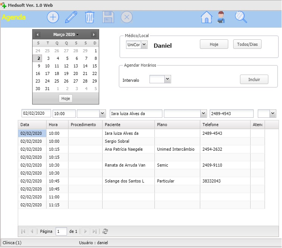282x248 pixels.
Task: Click the Todos/Dias button
Action: (247, 44)
